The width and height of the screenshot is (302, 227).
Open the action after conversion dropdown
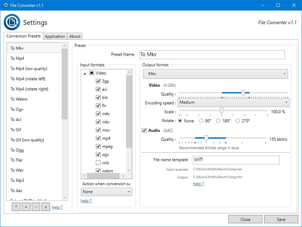tap(106, 192)
